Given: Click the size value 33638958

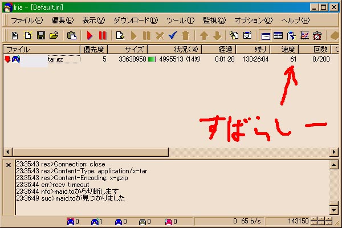Looking at the screenshot, I should [132, 59].
